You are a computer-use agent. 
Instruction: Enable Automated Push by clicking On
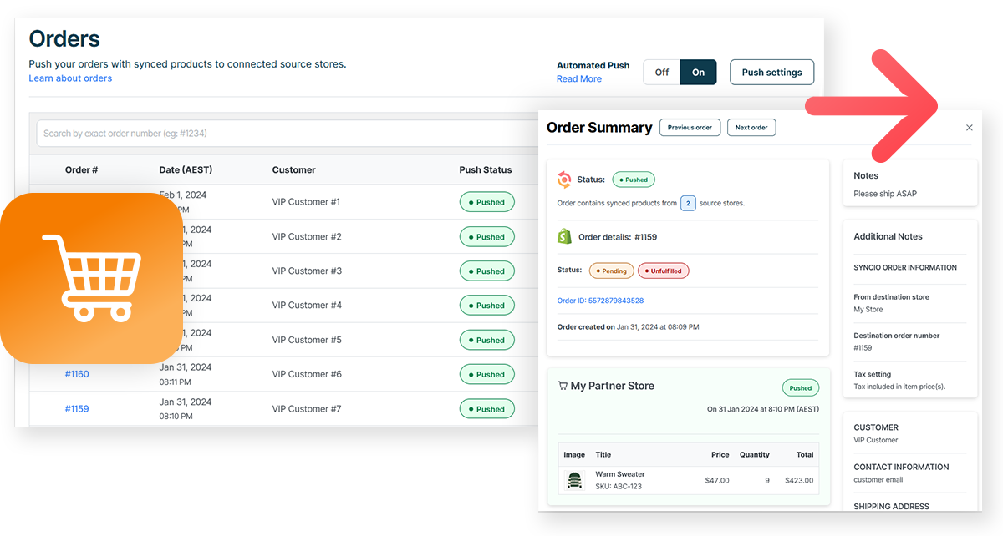[698, 72]
